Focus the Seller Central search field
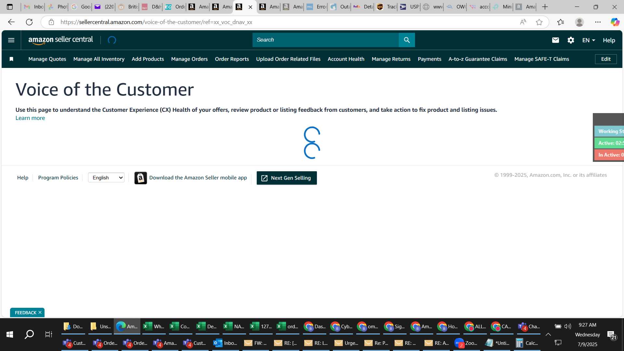 325,40
